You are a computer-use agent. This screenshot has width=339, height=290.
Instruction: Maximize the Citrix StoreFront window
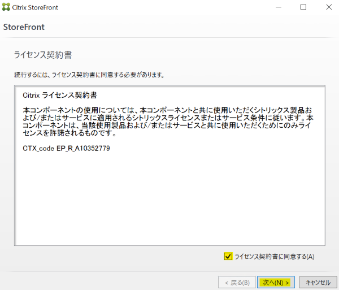point(303,7)
